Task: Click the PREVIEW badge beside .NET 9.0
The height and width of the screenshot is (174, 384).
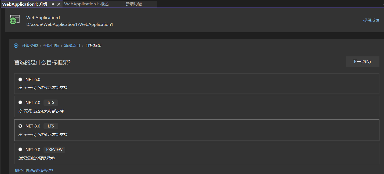Action: [x=54, y=150]
